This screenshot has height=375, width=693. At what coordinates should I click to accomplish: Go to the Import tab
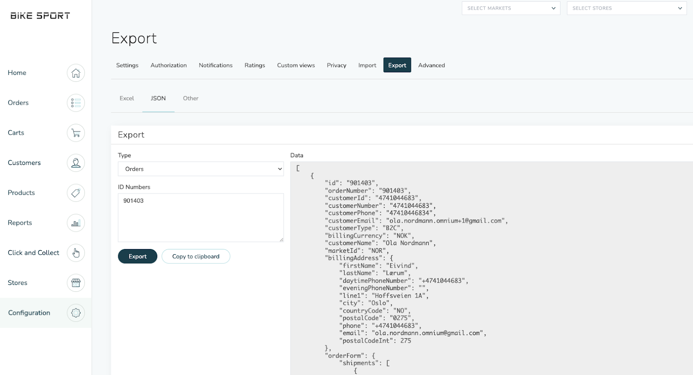pos(367,65)
